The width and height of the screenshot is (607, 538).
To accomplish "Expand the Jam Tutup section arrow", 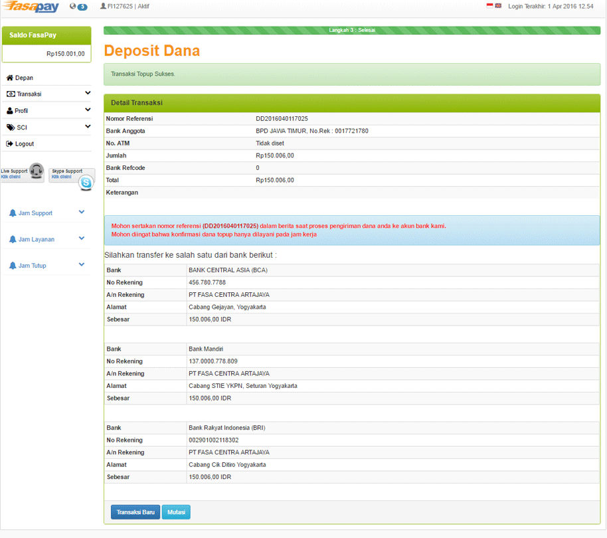I will pyautogui.click(x=82, y=265).
